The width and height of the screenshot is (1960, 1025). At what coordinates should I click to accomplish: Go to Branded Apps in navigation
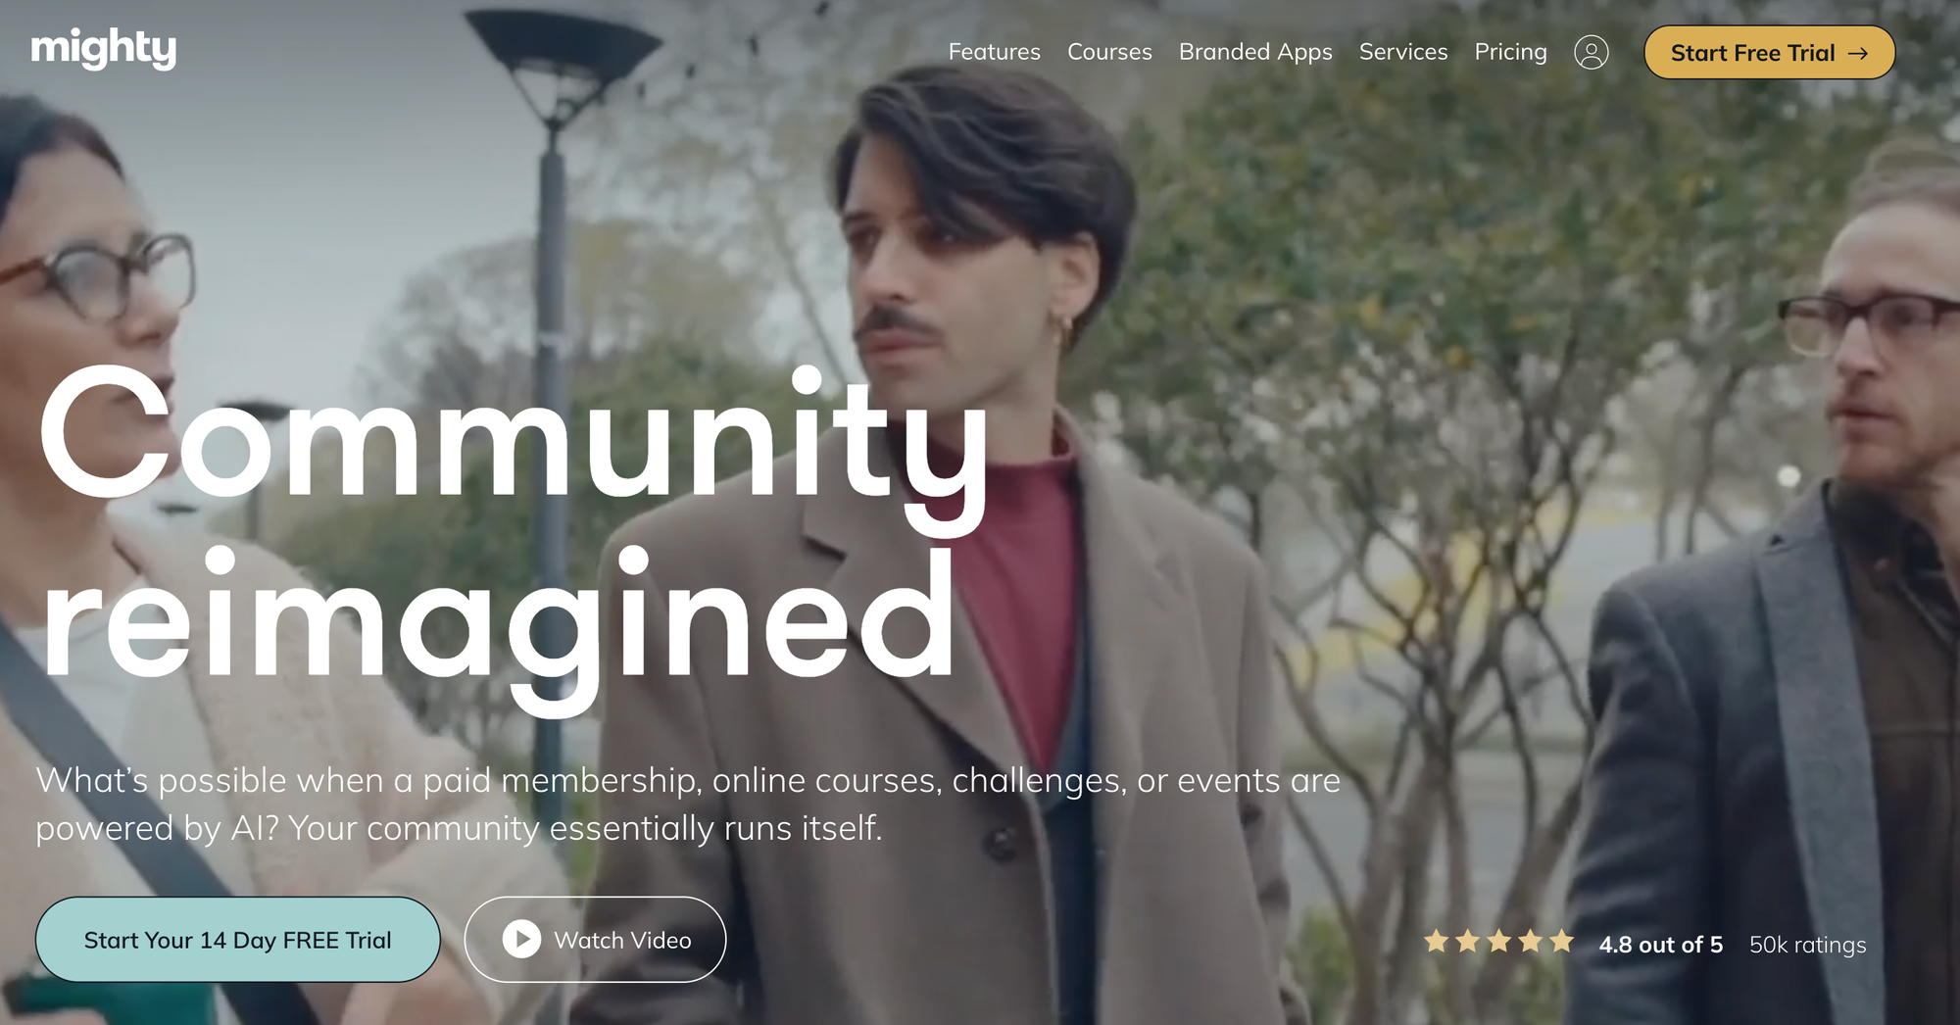point(1255,52)
